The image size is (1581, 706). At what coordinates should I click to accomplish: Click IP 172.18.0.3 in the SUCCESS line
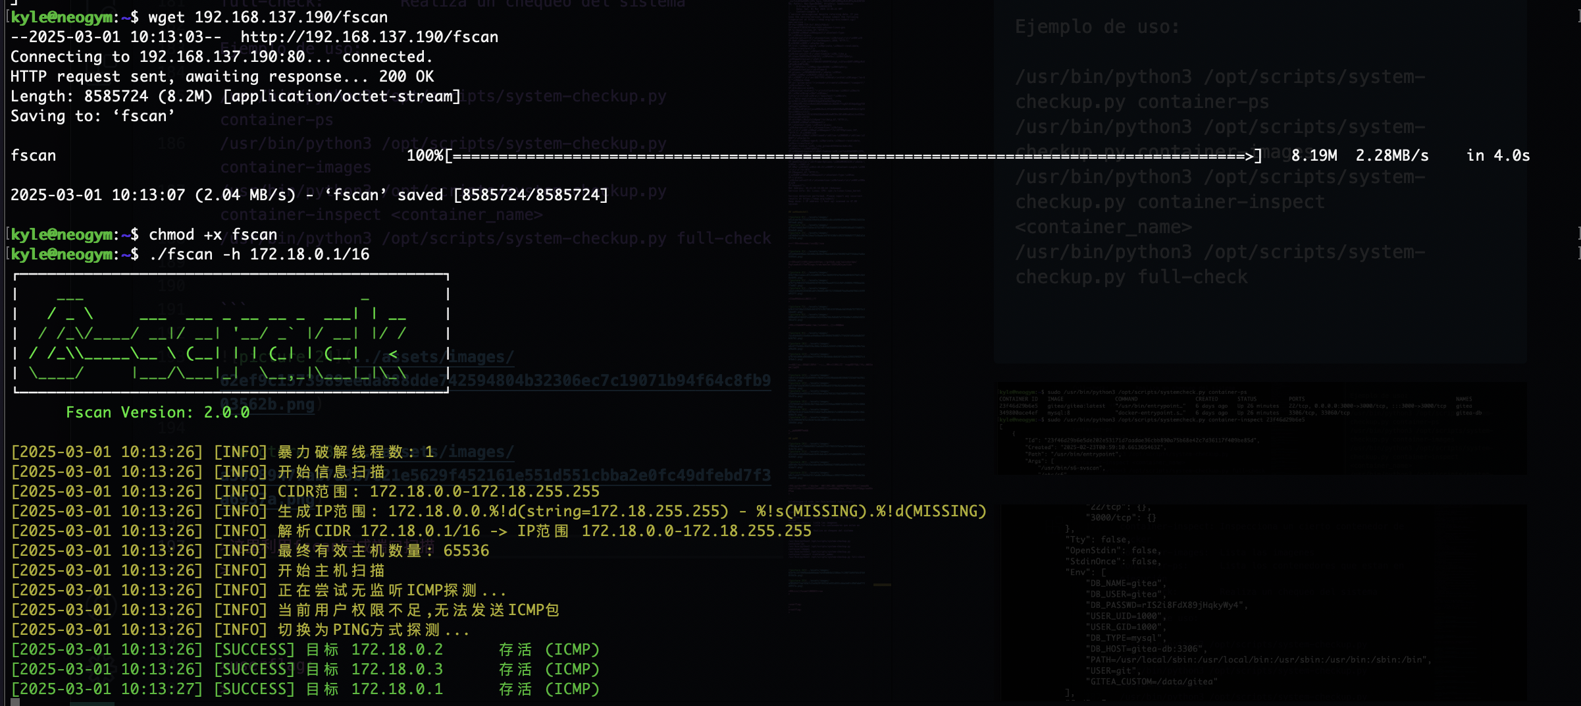click(397, 670)
